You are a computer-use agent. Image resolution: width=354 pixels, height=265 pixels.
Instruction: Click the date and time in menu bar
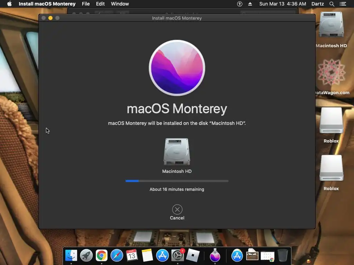[x=283, y=4]
